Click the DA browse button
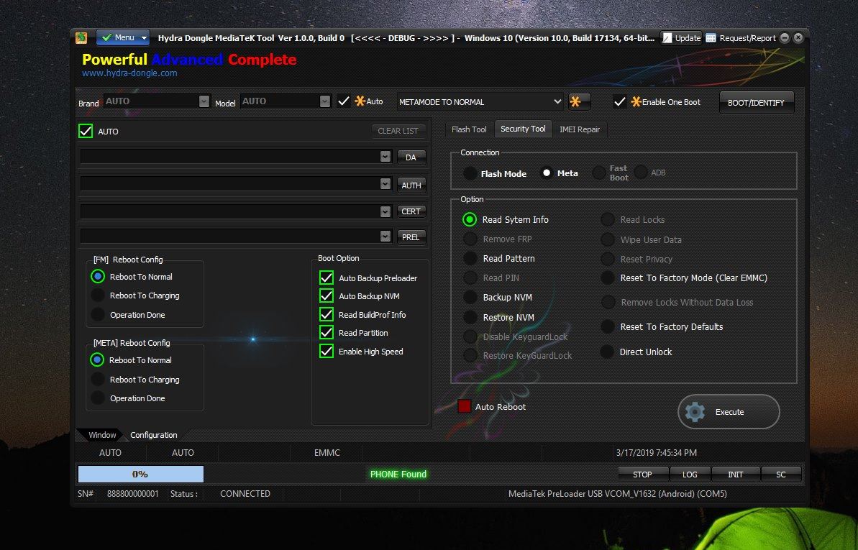The image size is (858, 550). coord(411,157)
